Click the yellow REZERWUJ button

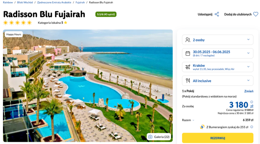point(217,138)
